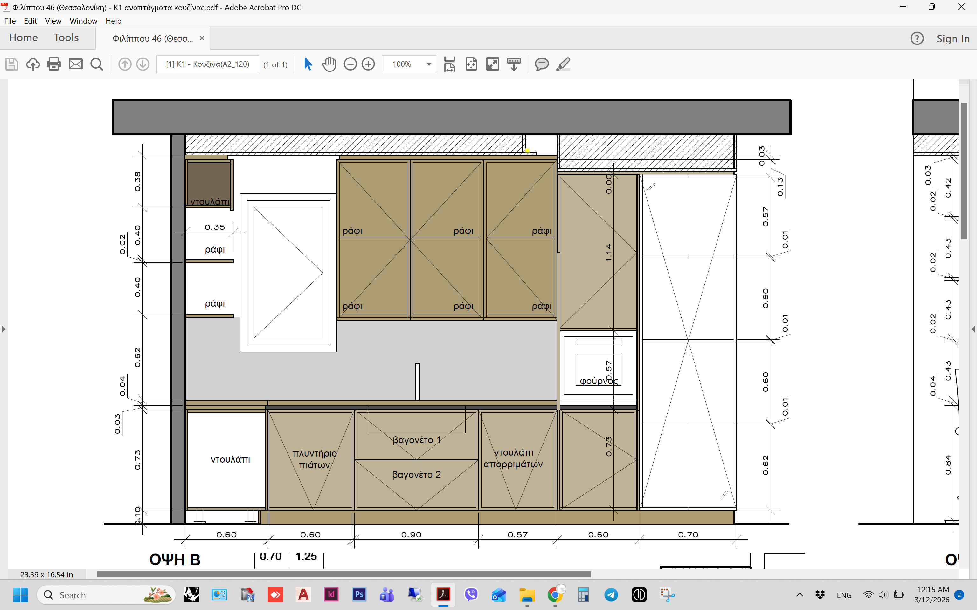Switch to the Tools tab
This screenshot has height=610, width=977.
click(66, 38)
